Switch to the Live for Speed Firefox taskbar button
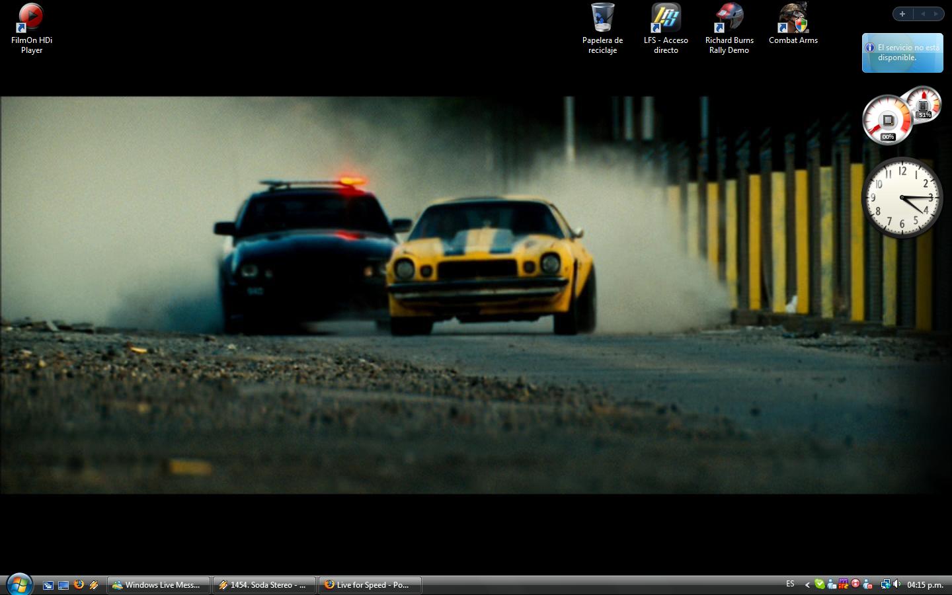The height and width of the screenshot is (595, 952). point(370,585)
